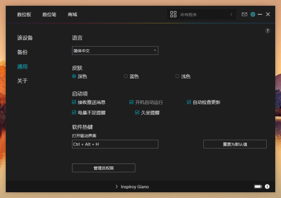This screenshot has height=198, width=281.
Task: Click the 管理员权限 button
Action: coord(103,168)
